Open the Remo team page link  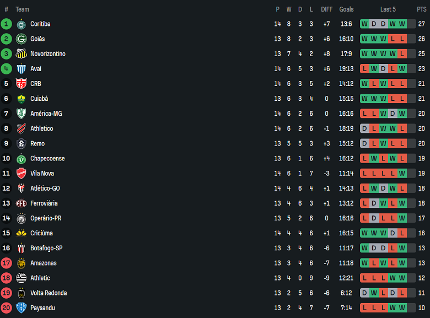pyautogui.click(x=37, y=143)
